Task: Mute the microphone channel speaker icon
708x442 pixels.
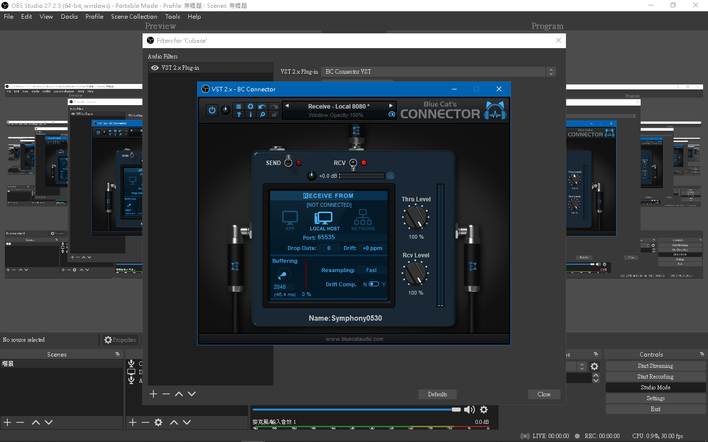Action: pyautogui.click(x=470, y=410)
